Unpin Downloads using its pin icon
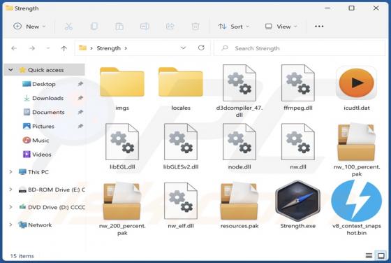The image size is (391, 263). [80, 98]
